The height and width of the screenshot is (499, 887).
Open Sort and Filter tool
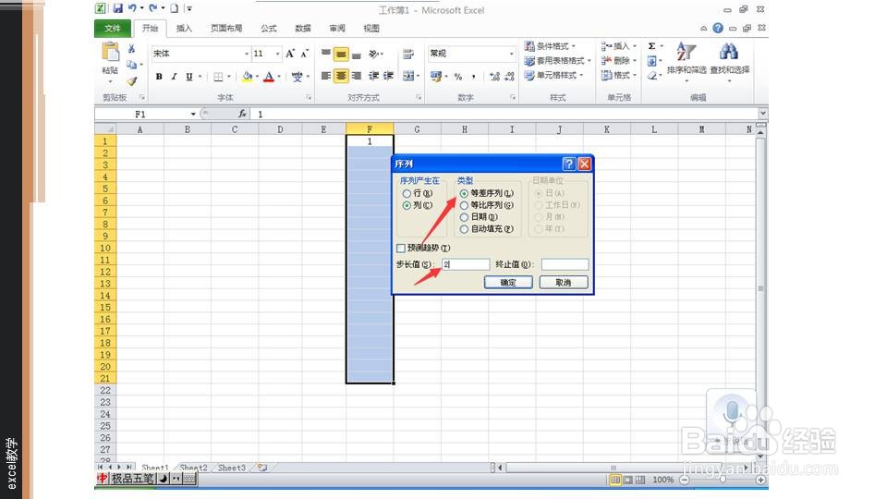(x=687, y=59)
